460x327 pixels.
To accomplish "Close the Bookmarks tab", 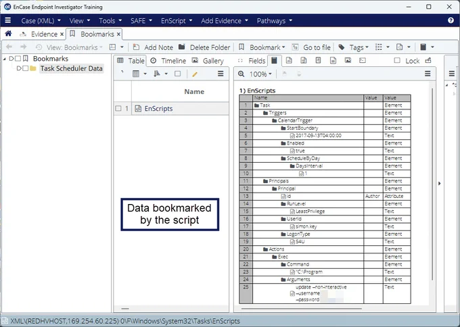I will coord(118,34).
